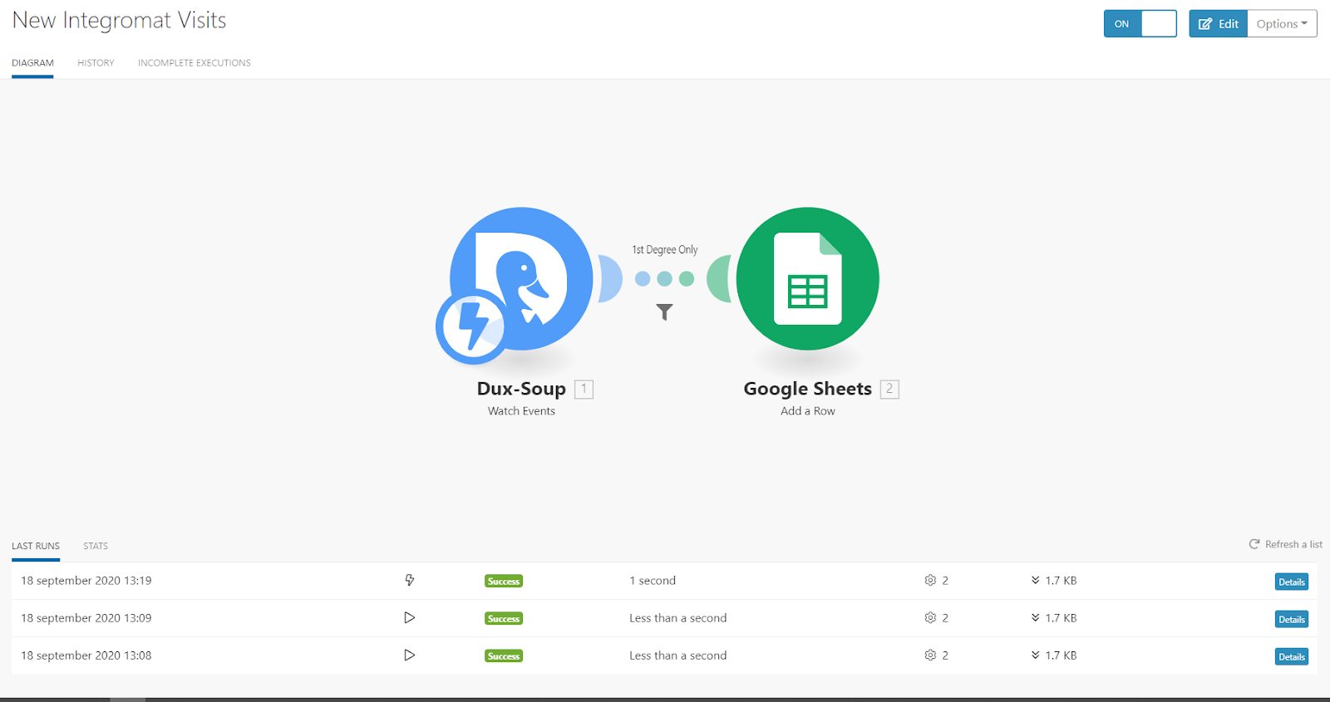1330x702 pixels.
Task: Click 'Less than a second' in 13:09 row
Action: (678, 618)
